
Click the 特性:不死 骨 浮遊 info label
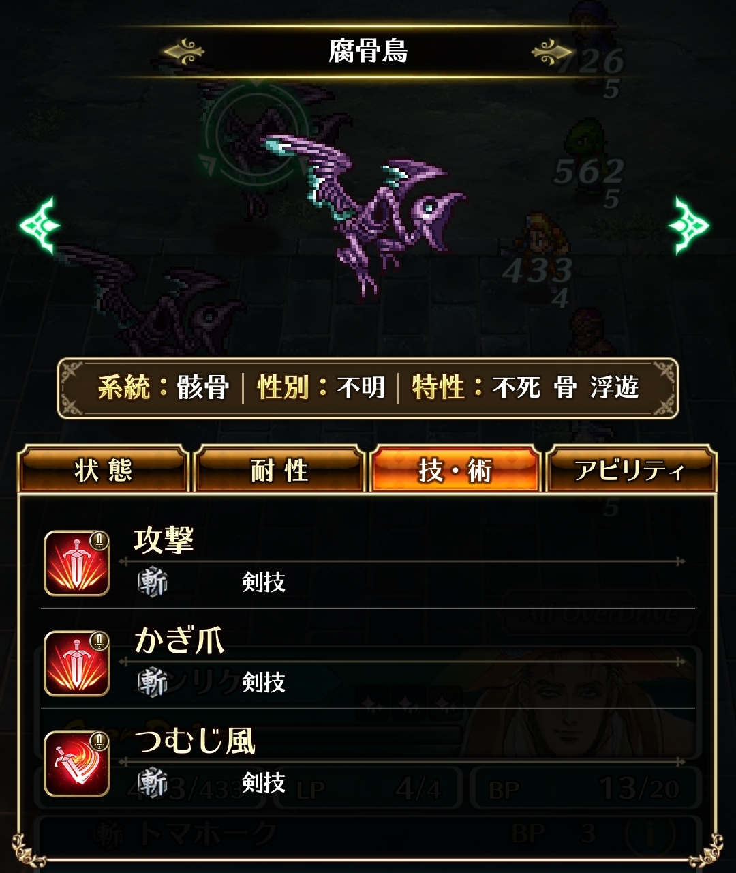525,388
